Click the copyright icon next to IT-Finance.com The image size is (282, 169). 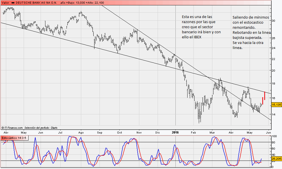(3, 128)
